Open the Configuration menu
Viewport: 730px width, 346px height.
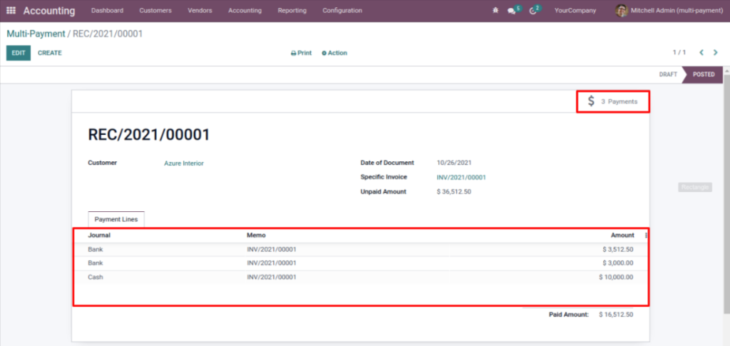(342, 10)
